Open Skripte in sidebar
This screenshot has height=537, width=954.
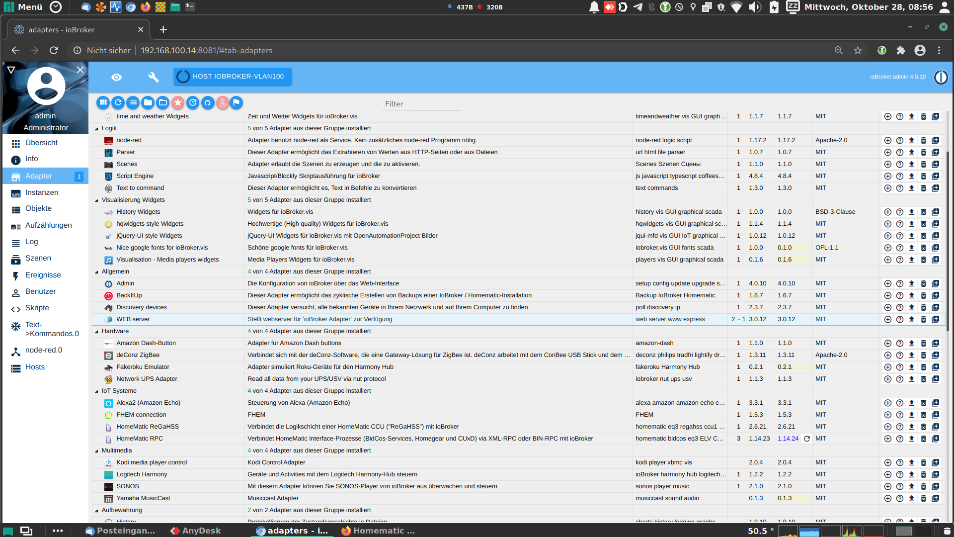tap(37, 308)
